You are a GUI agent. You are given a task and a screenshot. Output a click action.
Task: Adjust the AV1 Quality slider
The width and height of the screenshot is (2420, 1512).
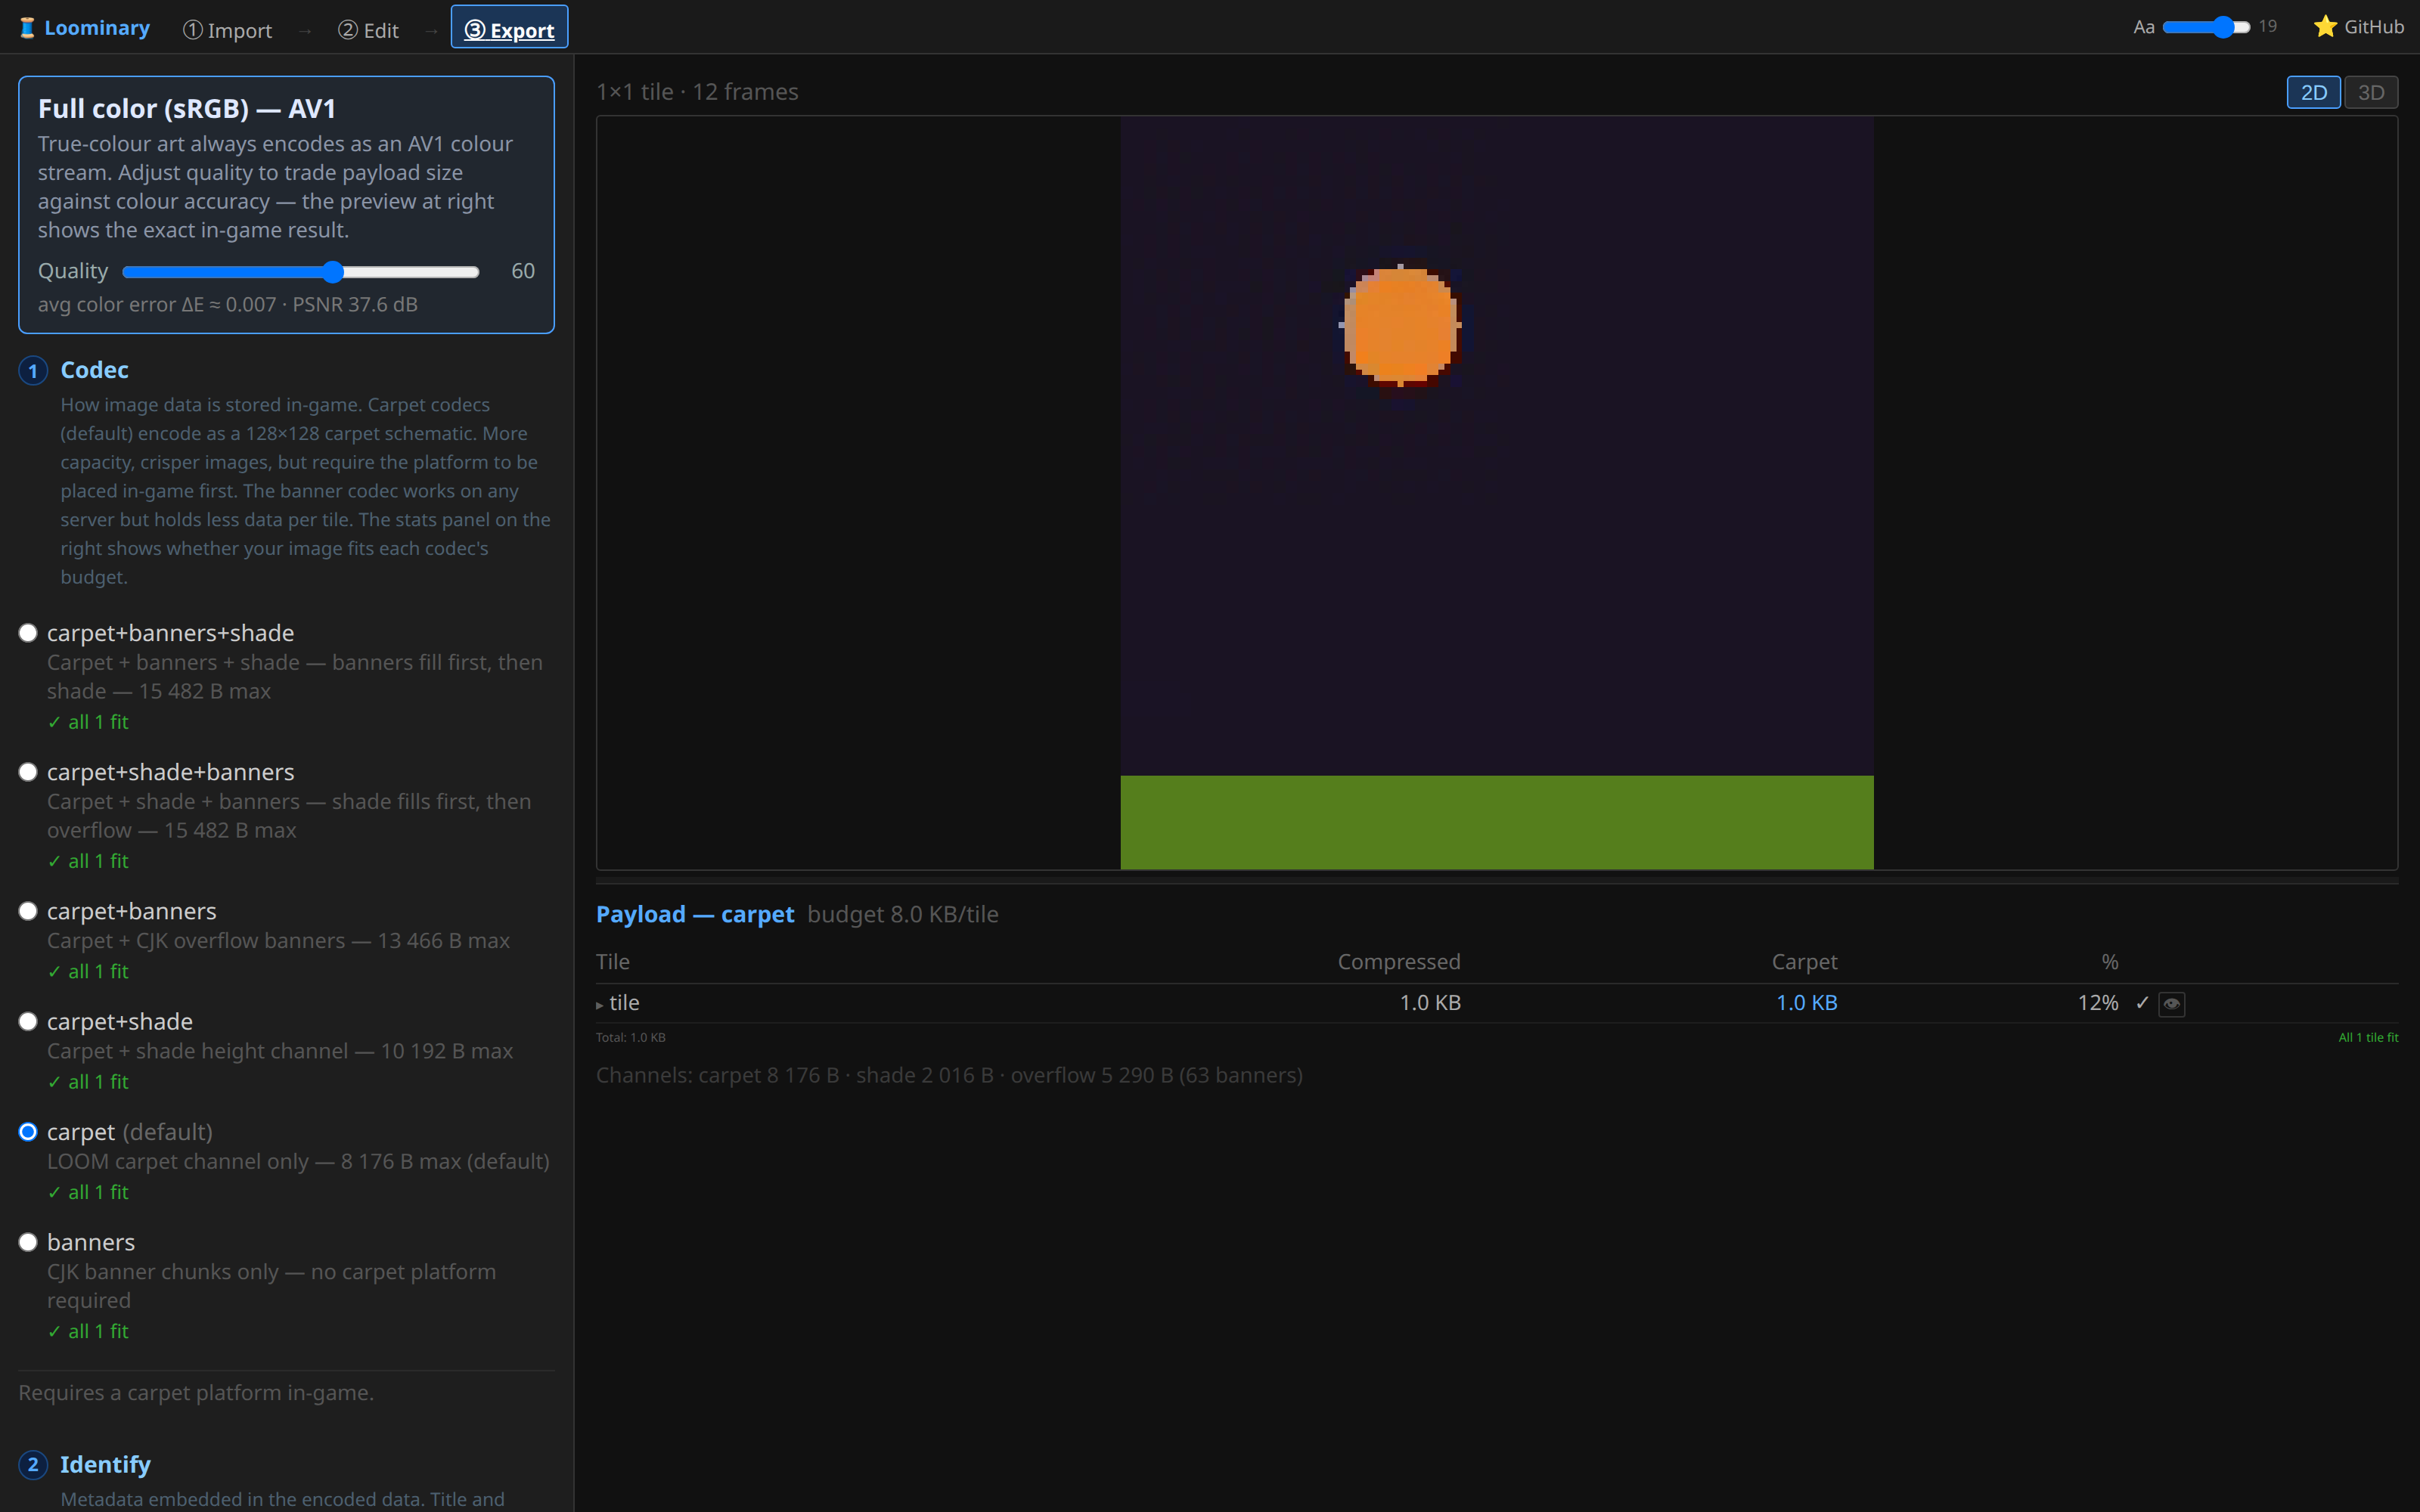click(x=301, y=272)
